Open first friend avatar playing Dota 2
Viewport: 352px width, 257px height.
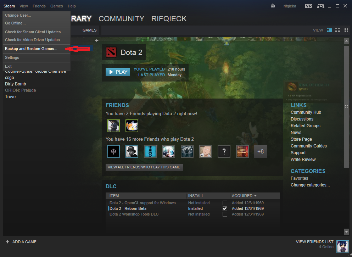coord(113,126)
